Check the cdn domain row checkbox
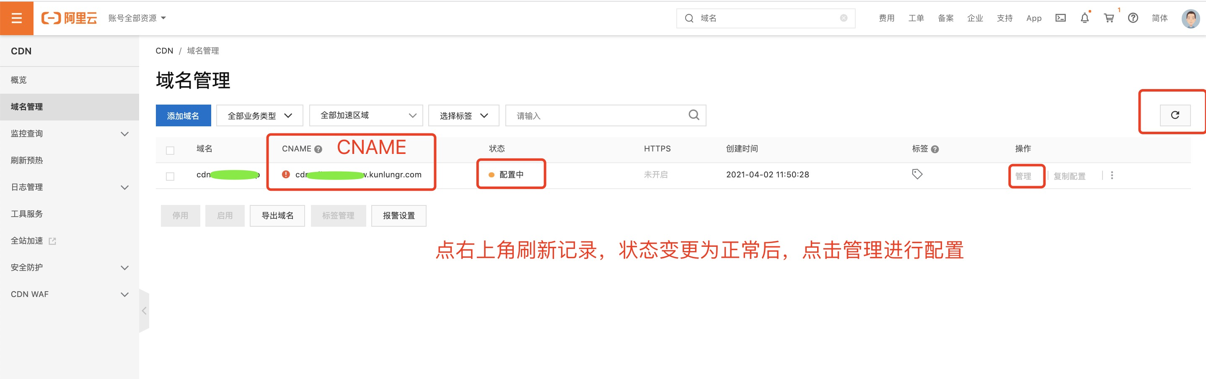Viewport: 1206px width, 379px height. (x=170, y=176)
